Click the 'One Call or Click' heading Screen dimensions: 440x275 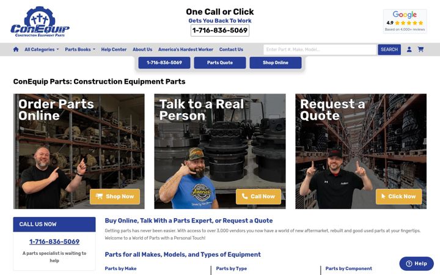(220, 12)
